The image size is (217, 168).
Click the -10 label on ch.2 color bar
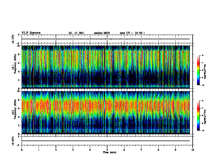(203, 131)
